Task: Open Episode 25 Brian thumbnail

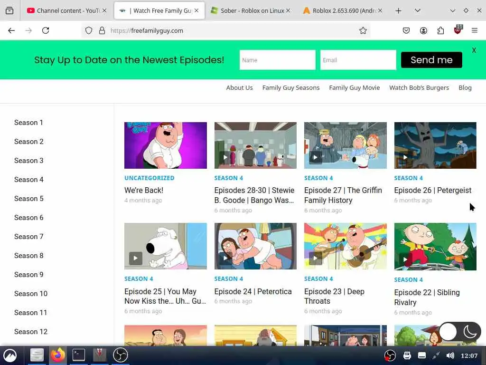Action: 166,246
